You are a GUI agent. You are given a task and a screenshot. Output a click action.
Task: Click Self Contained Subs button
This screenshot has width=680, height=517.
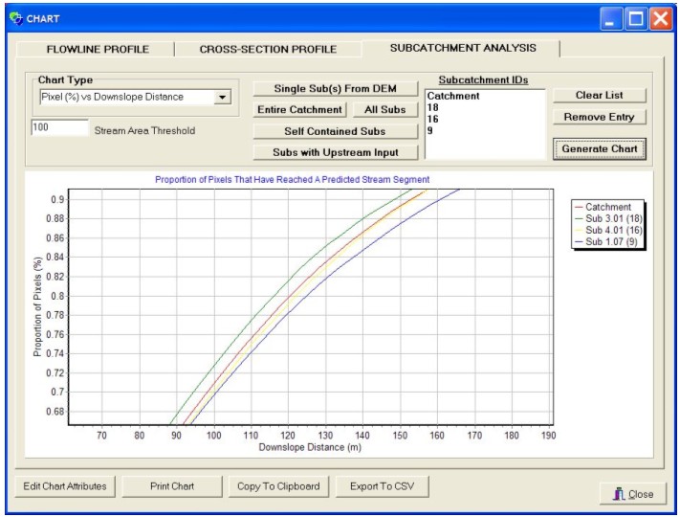pos(335,131)
